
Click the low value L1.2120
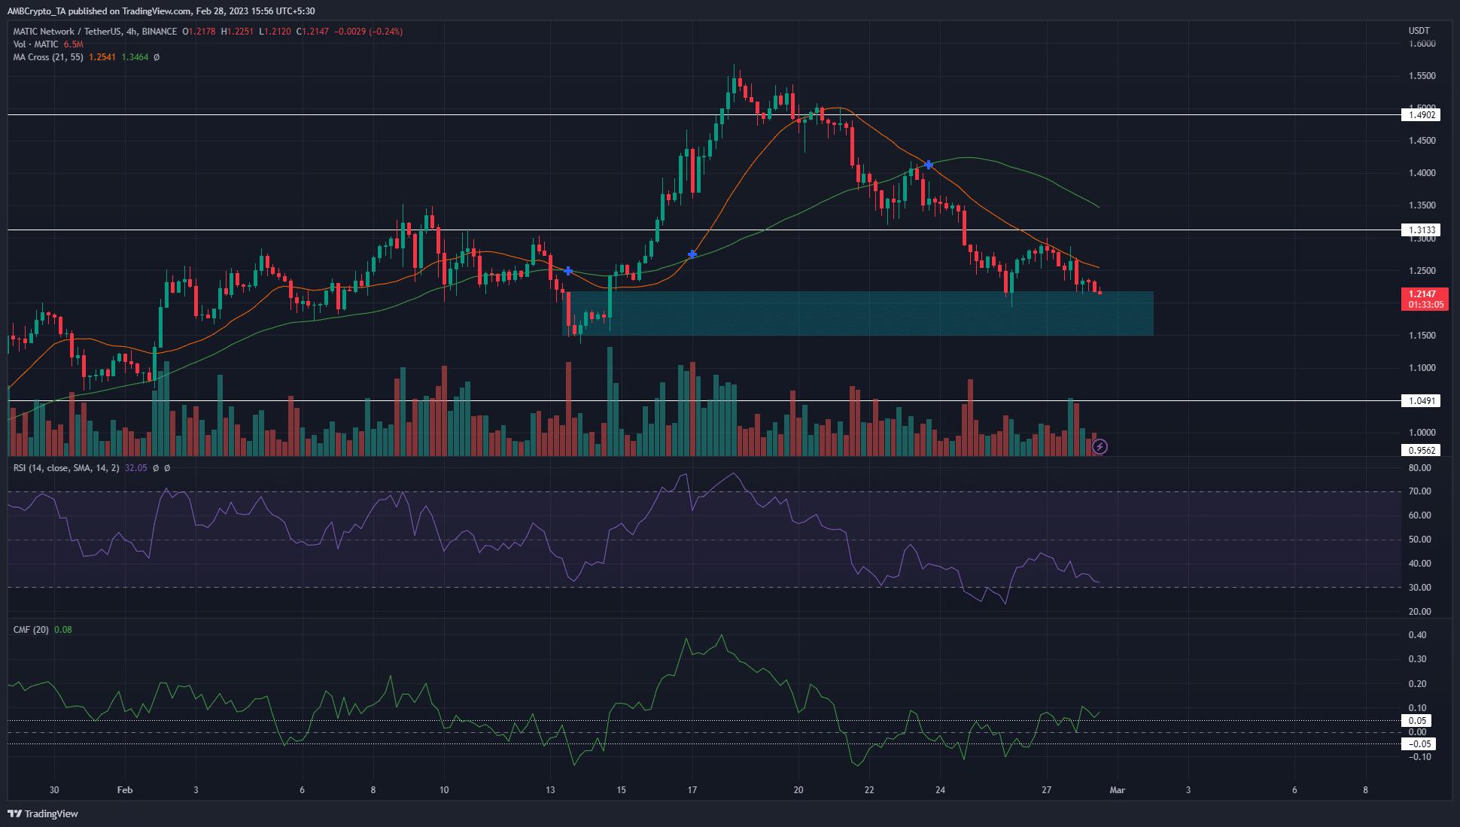point(275,32)
